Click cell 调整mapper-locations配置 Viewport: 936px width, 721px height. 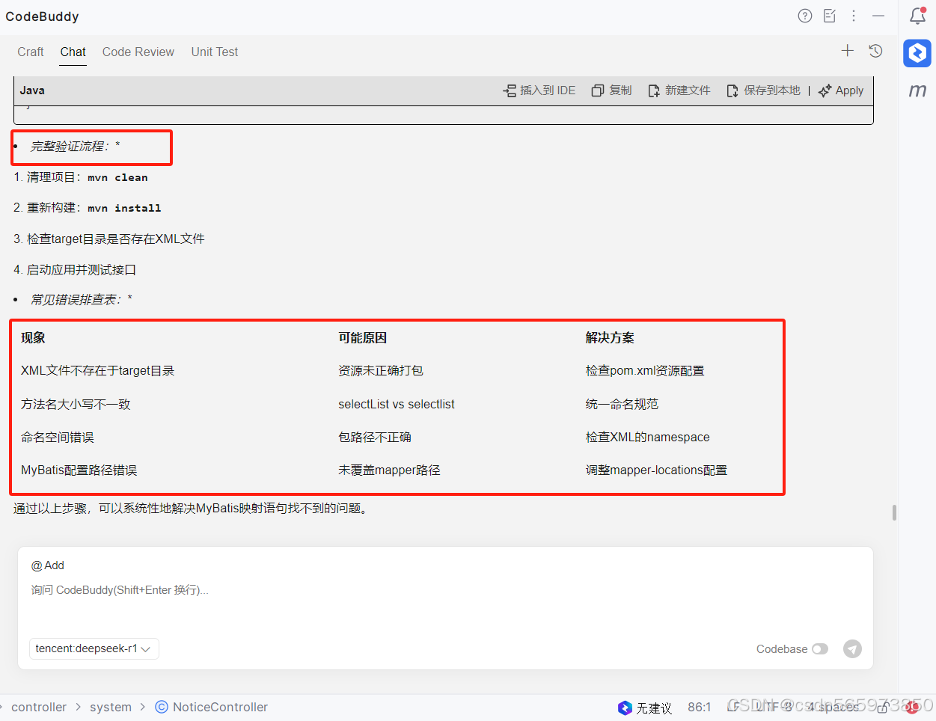(x=656, y=470)
